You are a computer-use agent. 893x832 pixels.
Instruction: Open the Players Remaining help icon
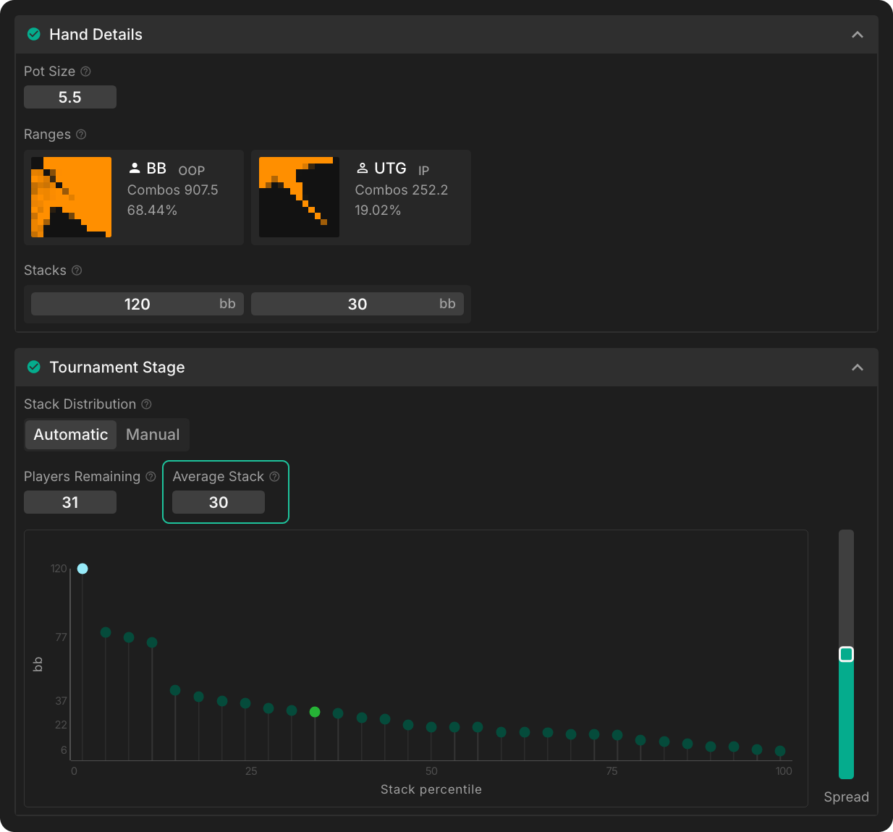coord(151,477)
